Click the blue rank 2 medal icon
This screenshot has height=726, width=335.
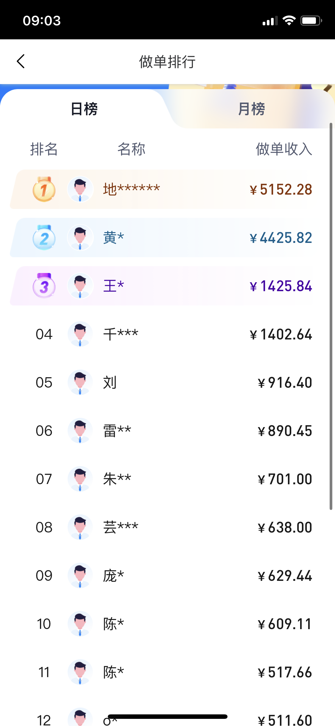44,238
